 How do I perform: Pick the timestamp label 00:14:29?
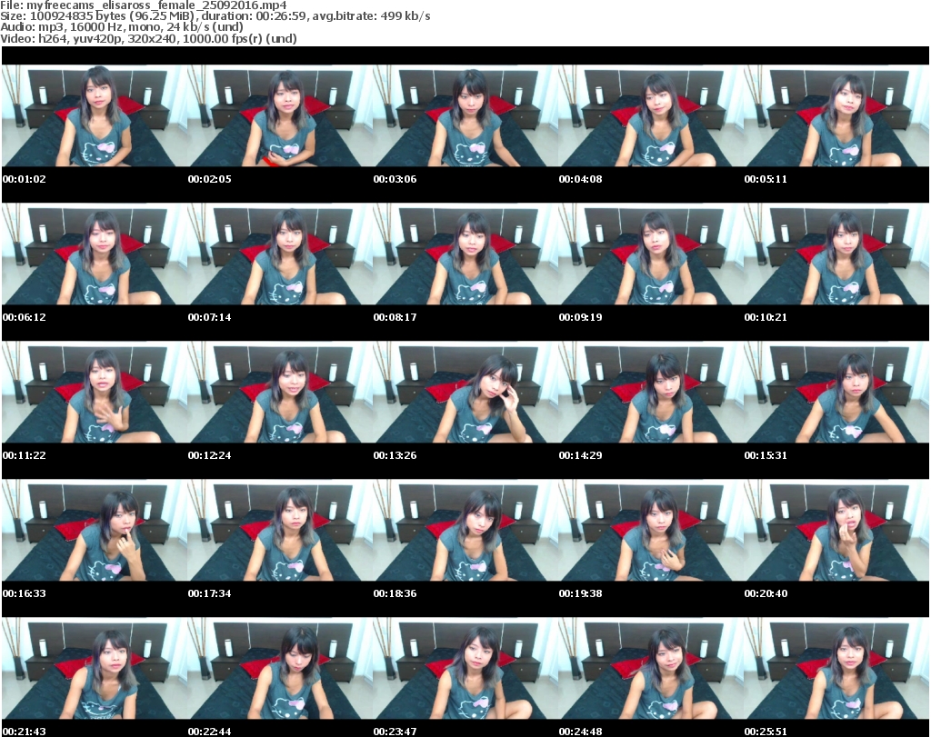(580, 455)
